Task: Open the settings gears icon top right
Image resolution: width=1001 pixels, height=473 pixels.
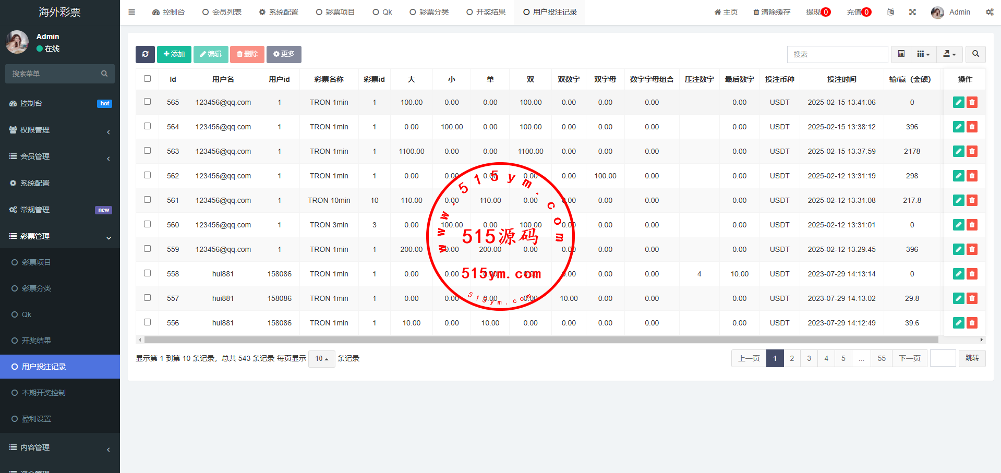Action: click(x=990, y=12)
